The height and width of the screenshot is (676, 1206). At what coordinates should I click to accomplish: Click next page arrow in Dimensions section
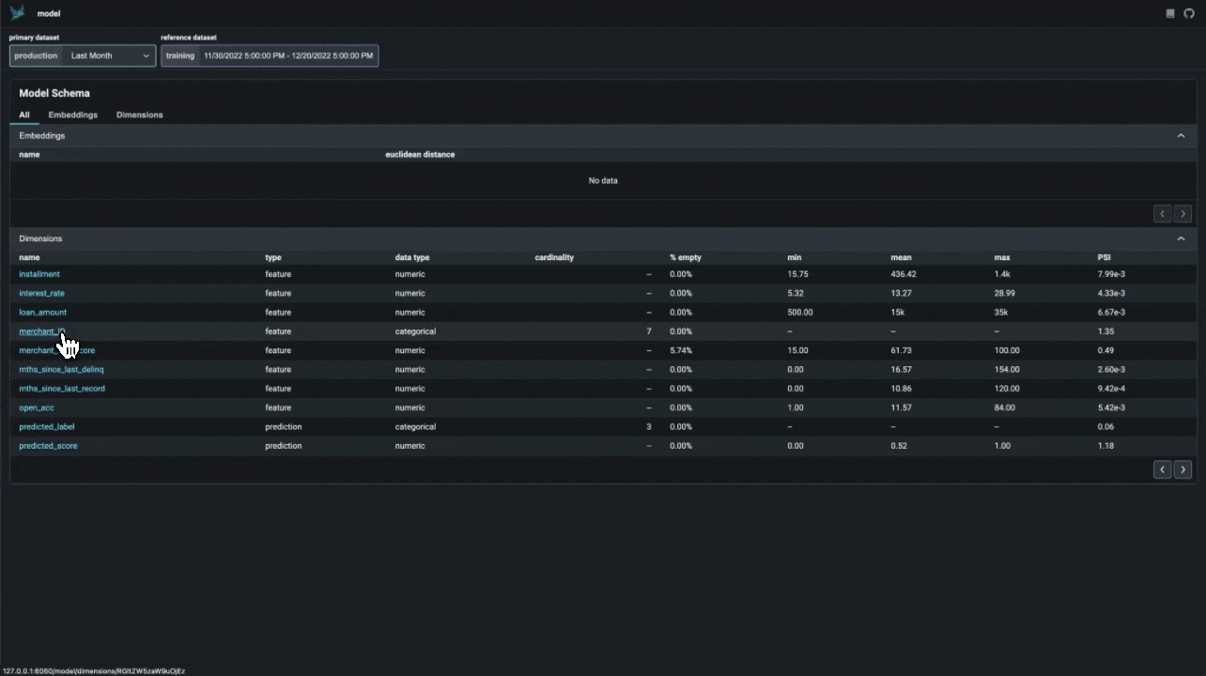tap(1183, 469)
